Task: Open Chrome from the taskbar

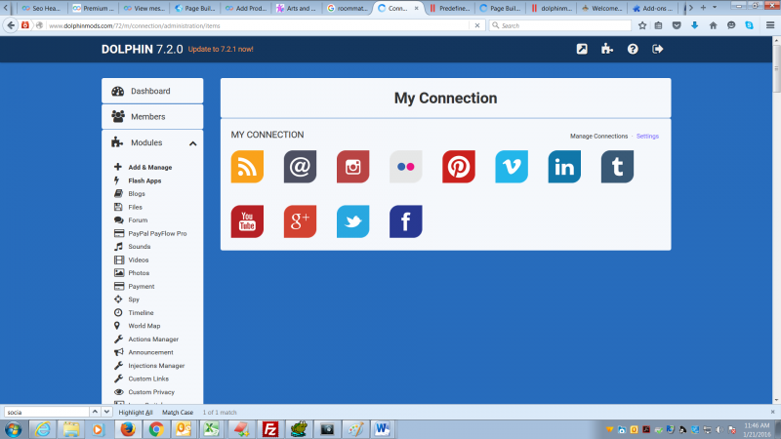Action: point(156,429)
